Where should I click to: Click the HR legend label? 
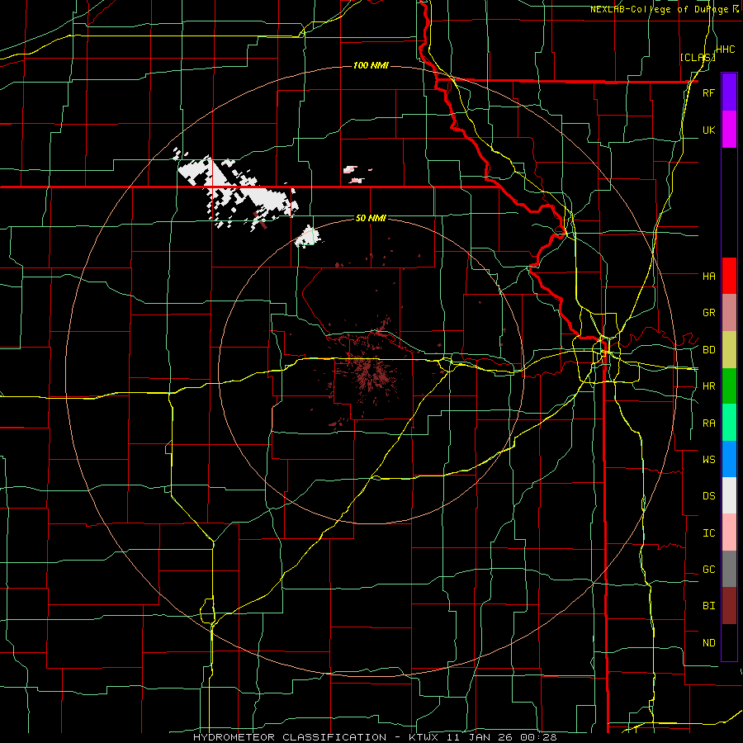click(x=708, y=386)
